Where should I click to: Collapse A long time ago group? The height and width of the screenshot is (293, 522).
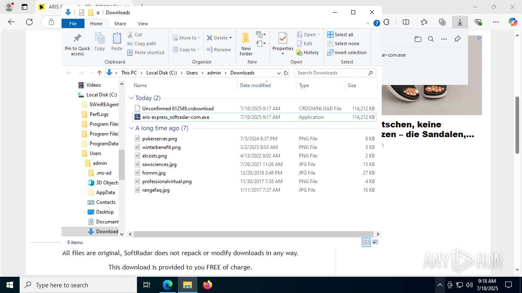131,128
